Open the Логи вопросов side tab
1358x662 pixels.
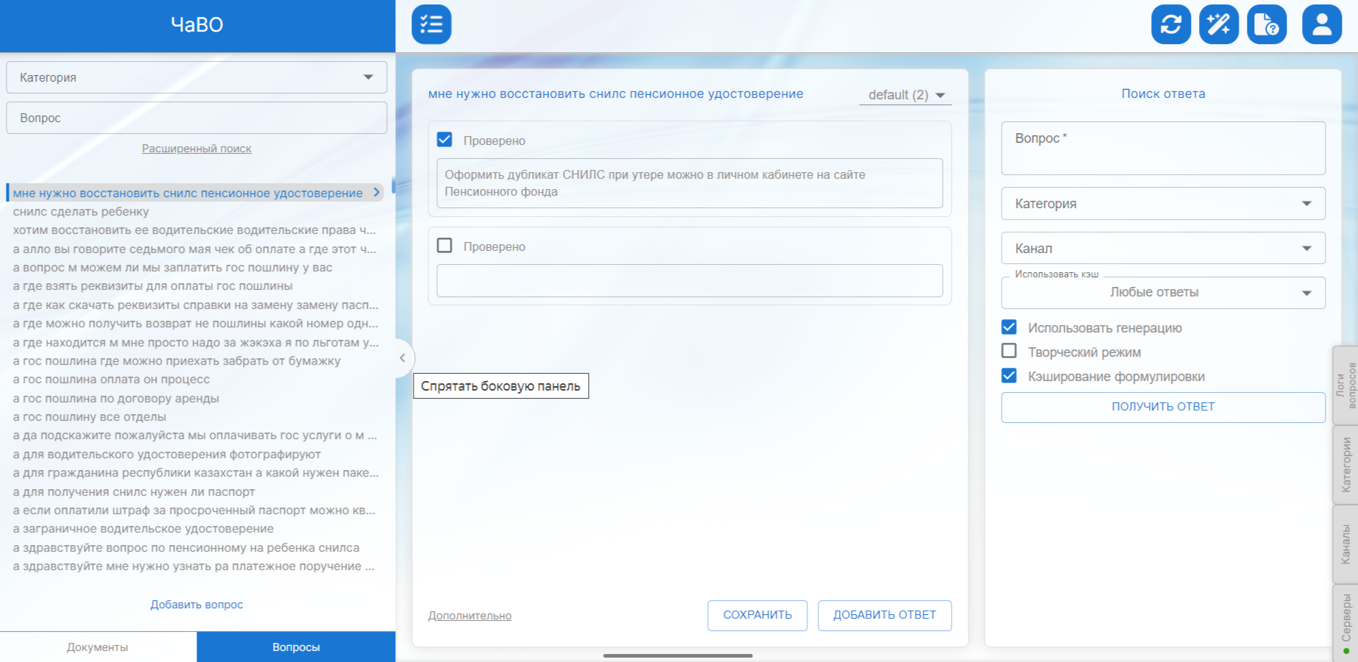click(x=1345, y=385)
